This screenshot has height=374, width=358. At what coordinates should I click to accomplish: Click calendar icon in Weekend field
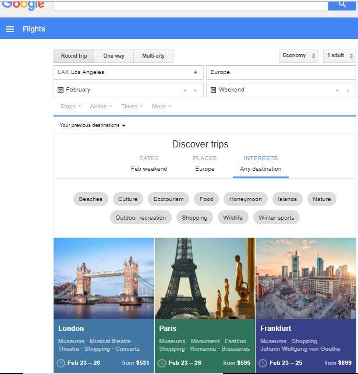pyautogui.click(x=213, y=90)
